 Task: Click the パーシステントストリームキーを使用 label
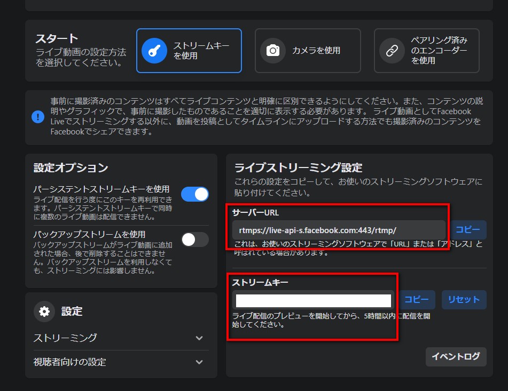(x=101, y=189)
